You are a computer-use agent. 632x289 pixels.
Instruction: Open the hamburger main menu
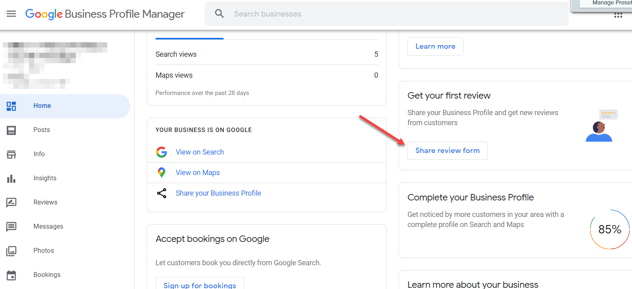[x=11, y=14]
